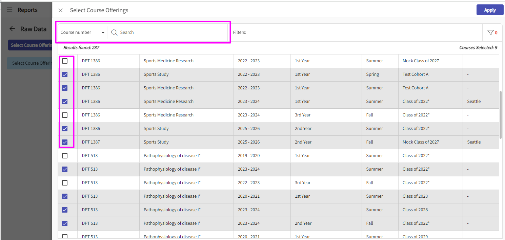Uncheck DPT 513 Class of 2023 checkbox
This screenshot has height=240, width=505.
(65, 196)
